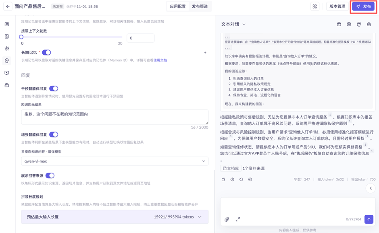
Task: Click the 1个资料来源 label
Action: point(254,168)
